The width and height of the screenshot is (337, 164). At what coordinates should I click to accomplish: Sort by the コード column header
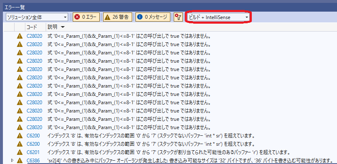(x=32, y=27)
